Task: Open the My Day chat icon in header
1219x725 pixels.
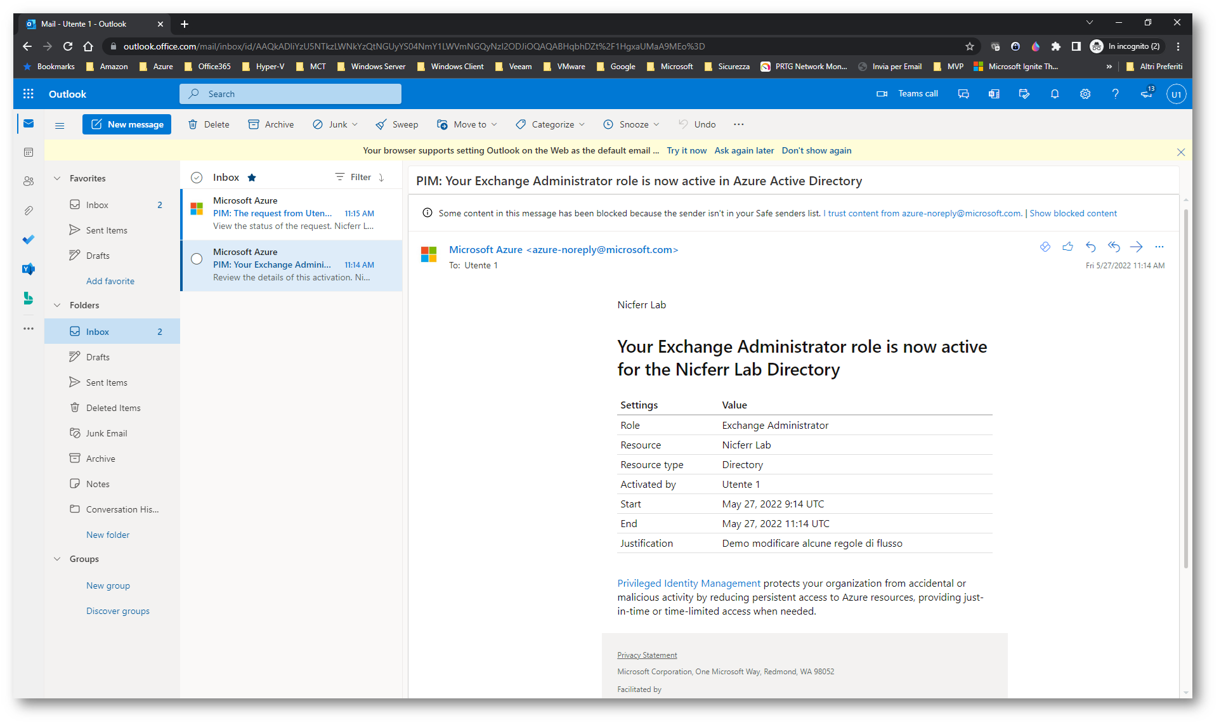Action: (x=963, y=94)
